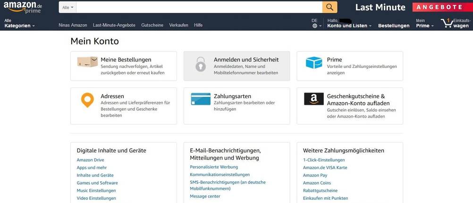Click the blue Prime box icon
Viewport: 473px width, 203px height.
[x=314, y=63]
